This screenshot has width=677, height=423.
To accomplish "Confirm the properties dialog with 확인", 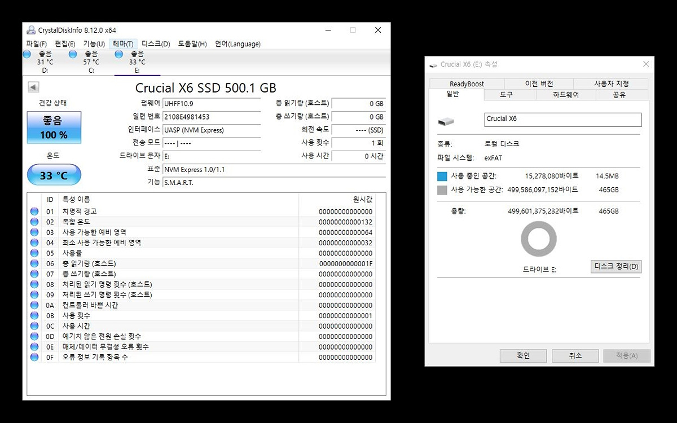I will (523, 356).
